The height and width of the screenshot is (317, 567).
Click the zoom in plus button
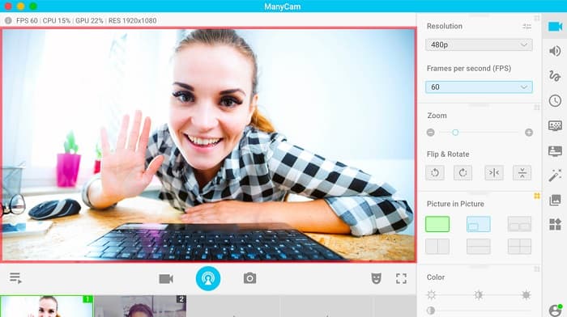tap(529, 133)
